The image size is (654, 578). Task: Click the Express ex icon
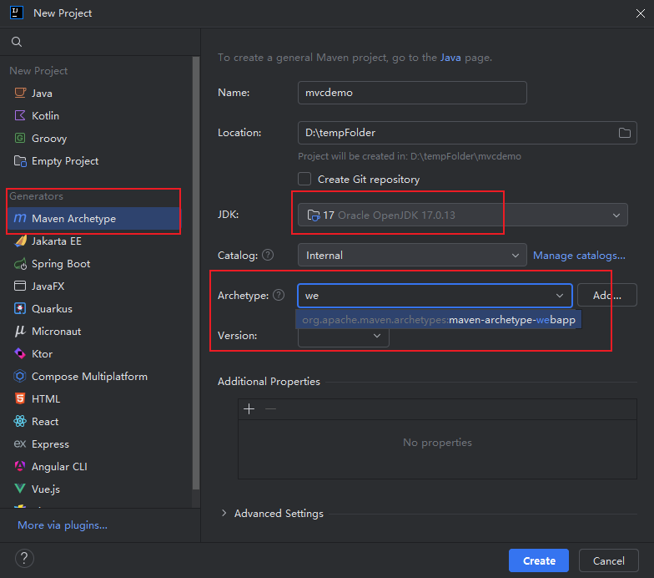point(20,444)
